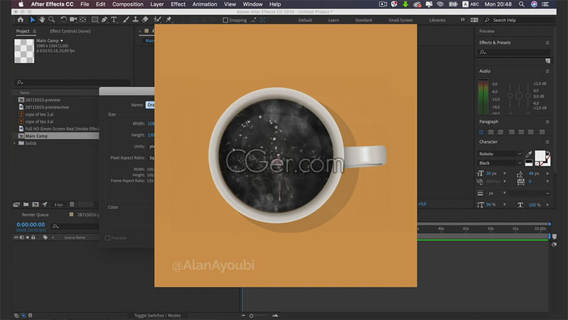Click the Interpret Footage icon in Project panel
Image resolution: width=568 pixels, height=320 pixels.
click(x=16, y=205)
